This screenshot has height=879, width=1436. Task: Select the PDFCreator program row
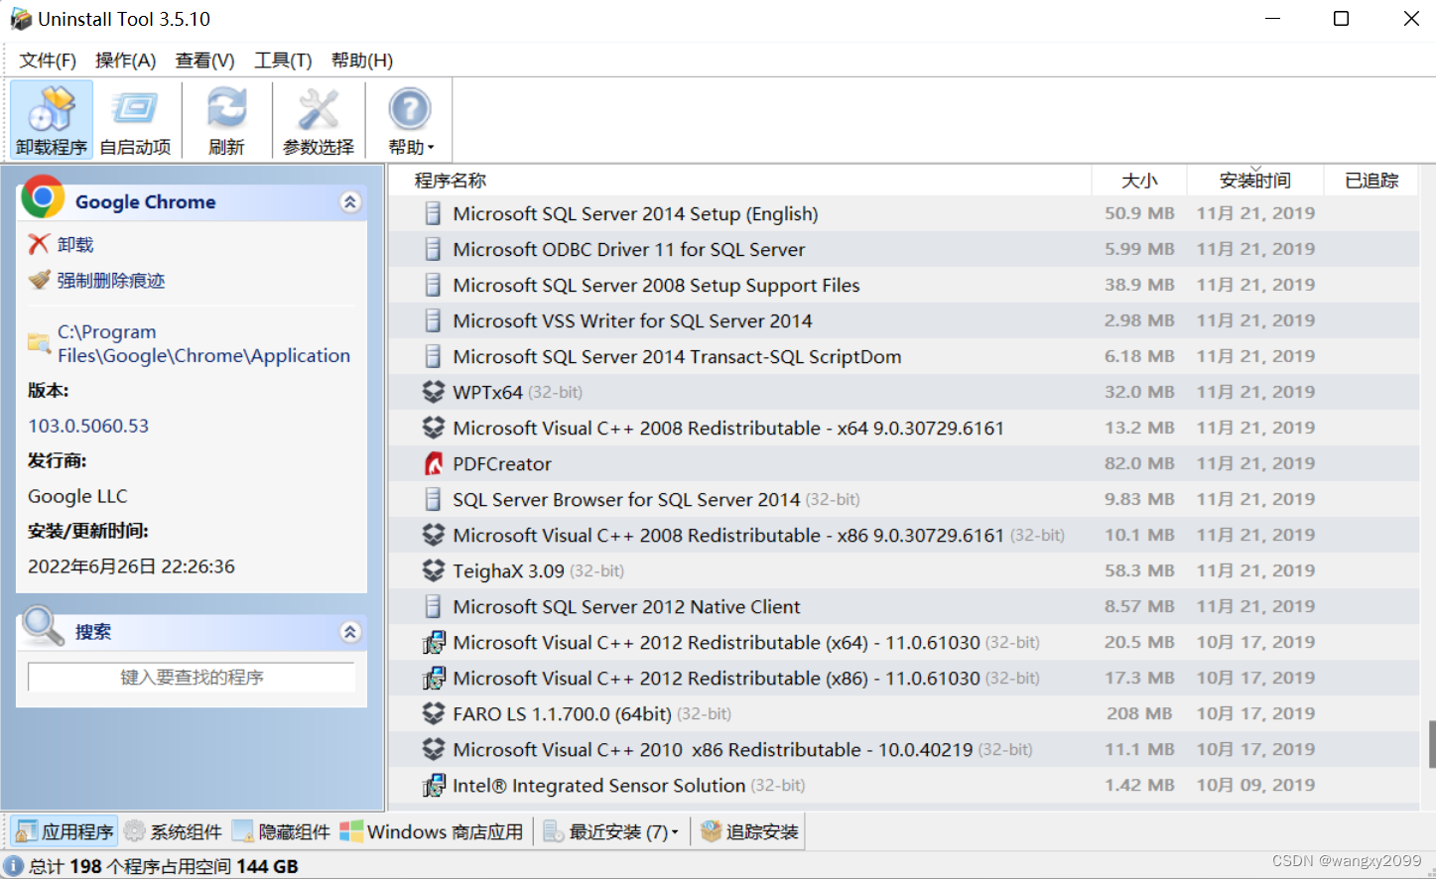point(904,463)
